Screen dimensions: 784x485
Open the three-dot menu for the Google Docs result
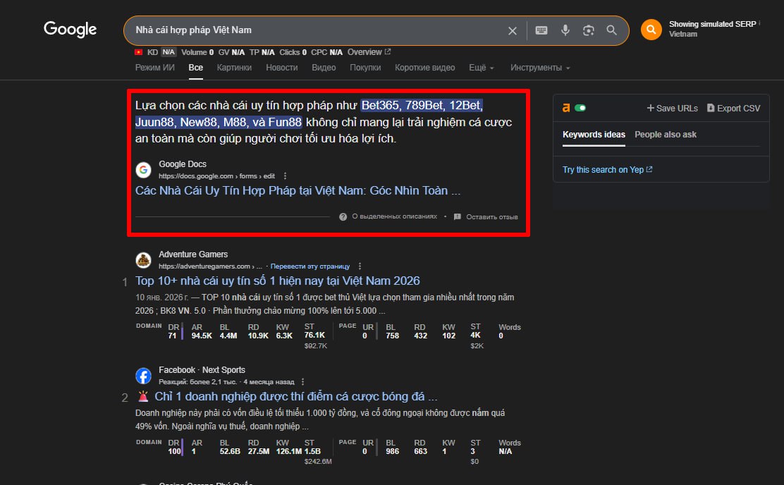click(x=285, y=176)
